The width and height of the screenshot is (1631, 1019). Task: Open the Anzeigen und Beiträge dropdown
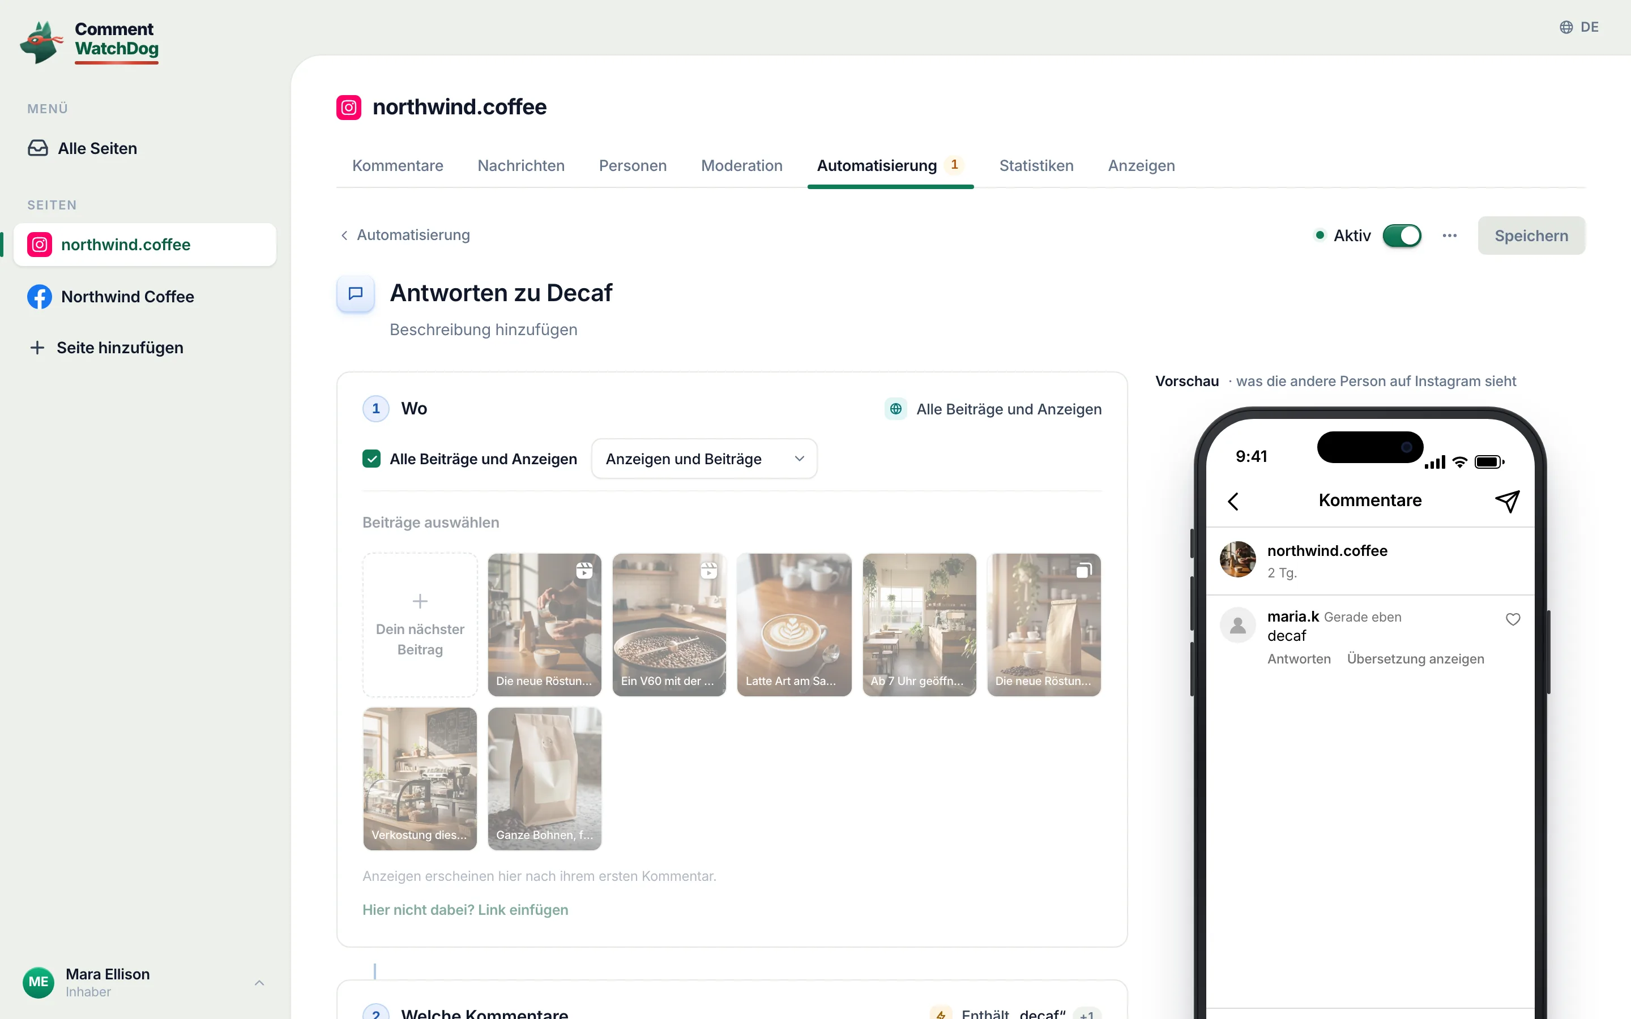pos(705,459)
